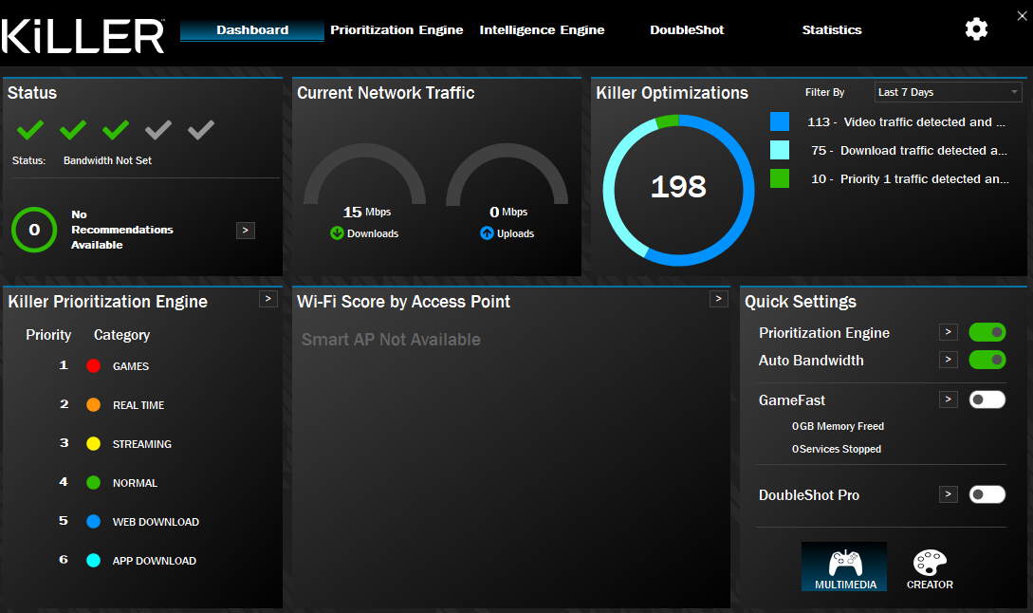Click the download speed gauge

tap(365, 174)
